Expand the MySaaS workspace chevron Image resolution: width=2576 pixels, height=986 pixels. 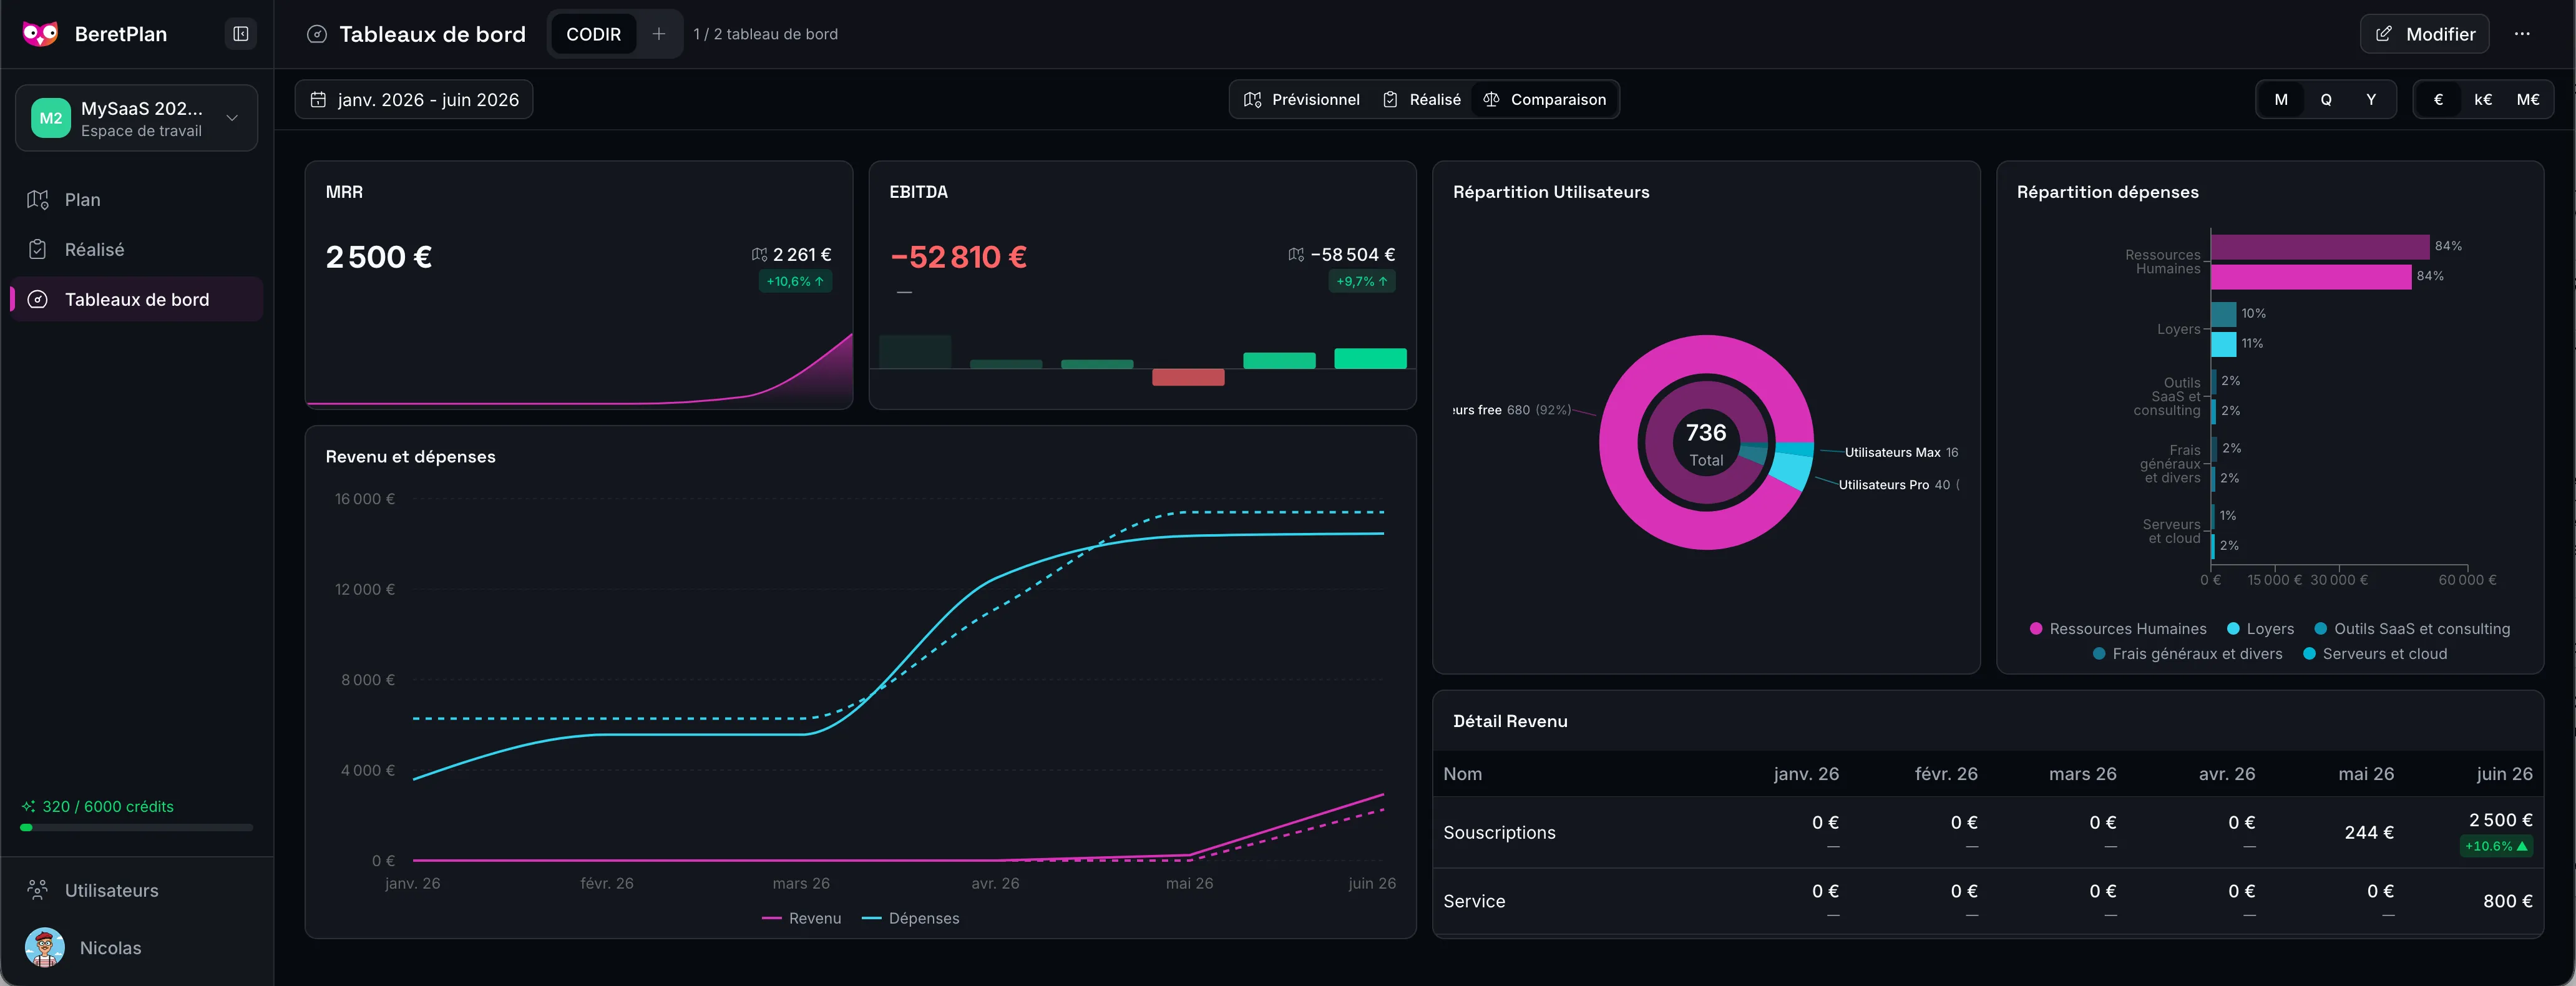pos(232,118)
